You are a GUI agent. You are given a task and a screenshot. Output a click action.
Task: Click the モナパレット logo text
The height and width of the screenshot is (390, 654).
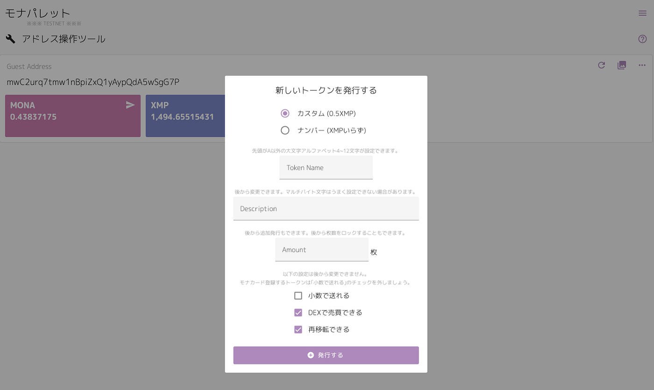36,13
